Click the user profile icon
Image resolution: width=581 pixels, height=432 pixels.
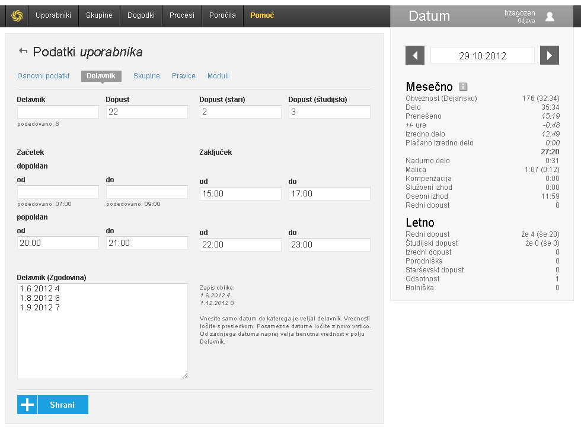point(550,17)
